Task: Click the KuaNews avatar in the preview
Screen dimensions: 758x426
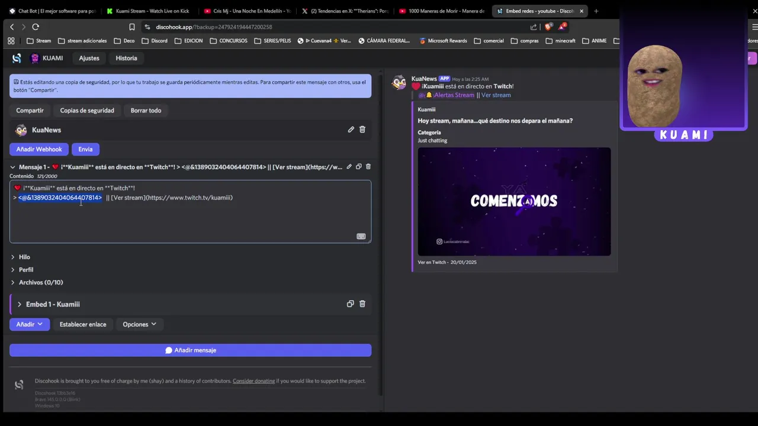Action: coord(400,83)
